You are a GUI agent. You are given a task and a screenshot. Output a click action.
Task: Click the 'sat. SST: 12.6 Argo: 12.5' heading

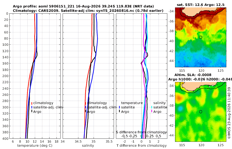[201, 5]
